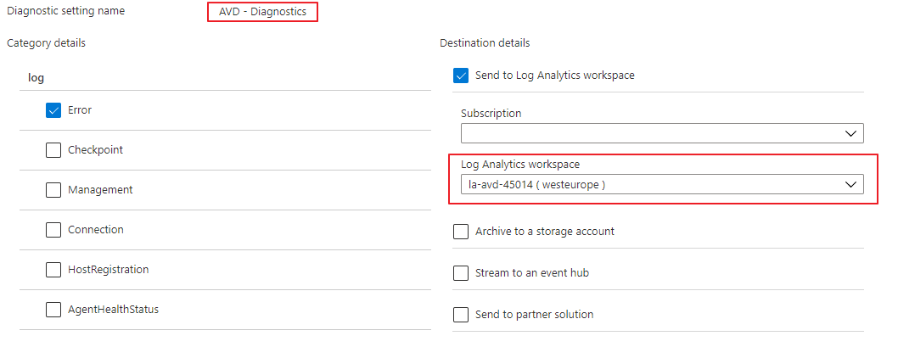898x347 pixels.
Task: Tick the Management log checkbox
Action: point(53,190)
